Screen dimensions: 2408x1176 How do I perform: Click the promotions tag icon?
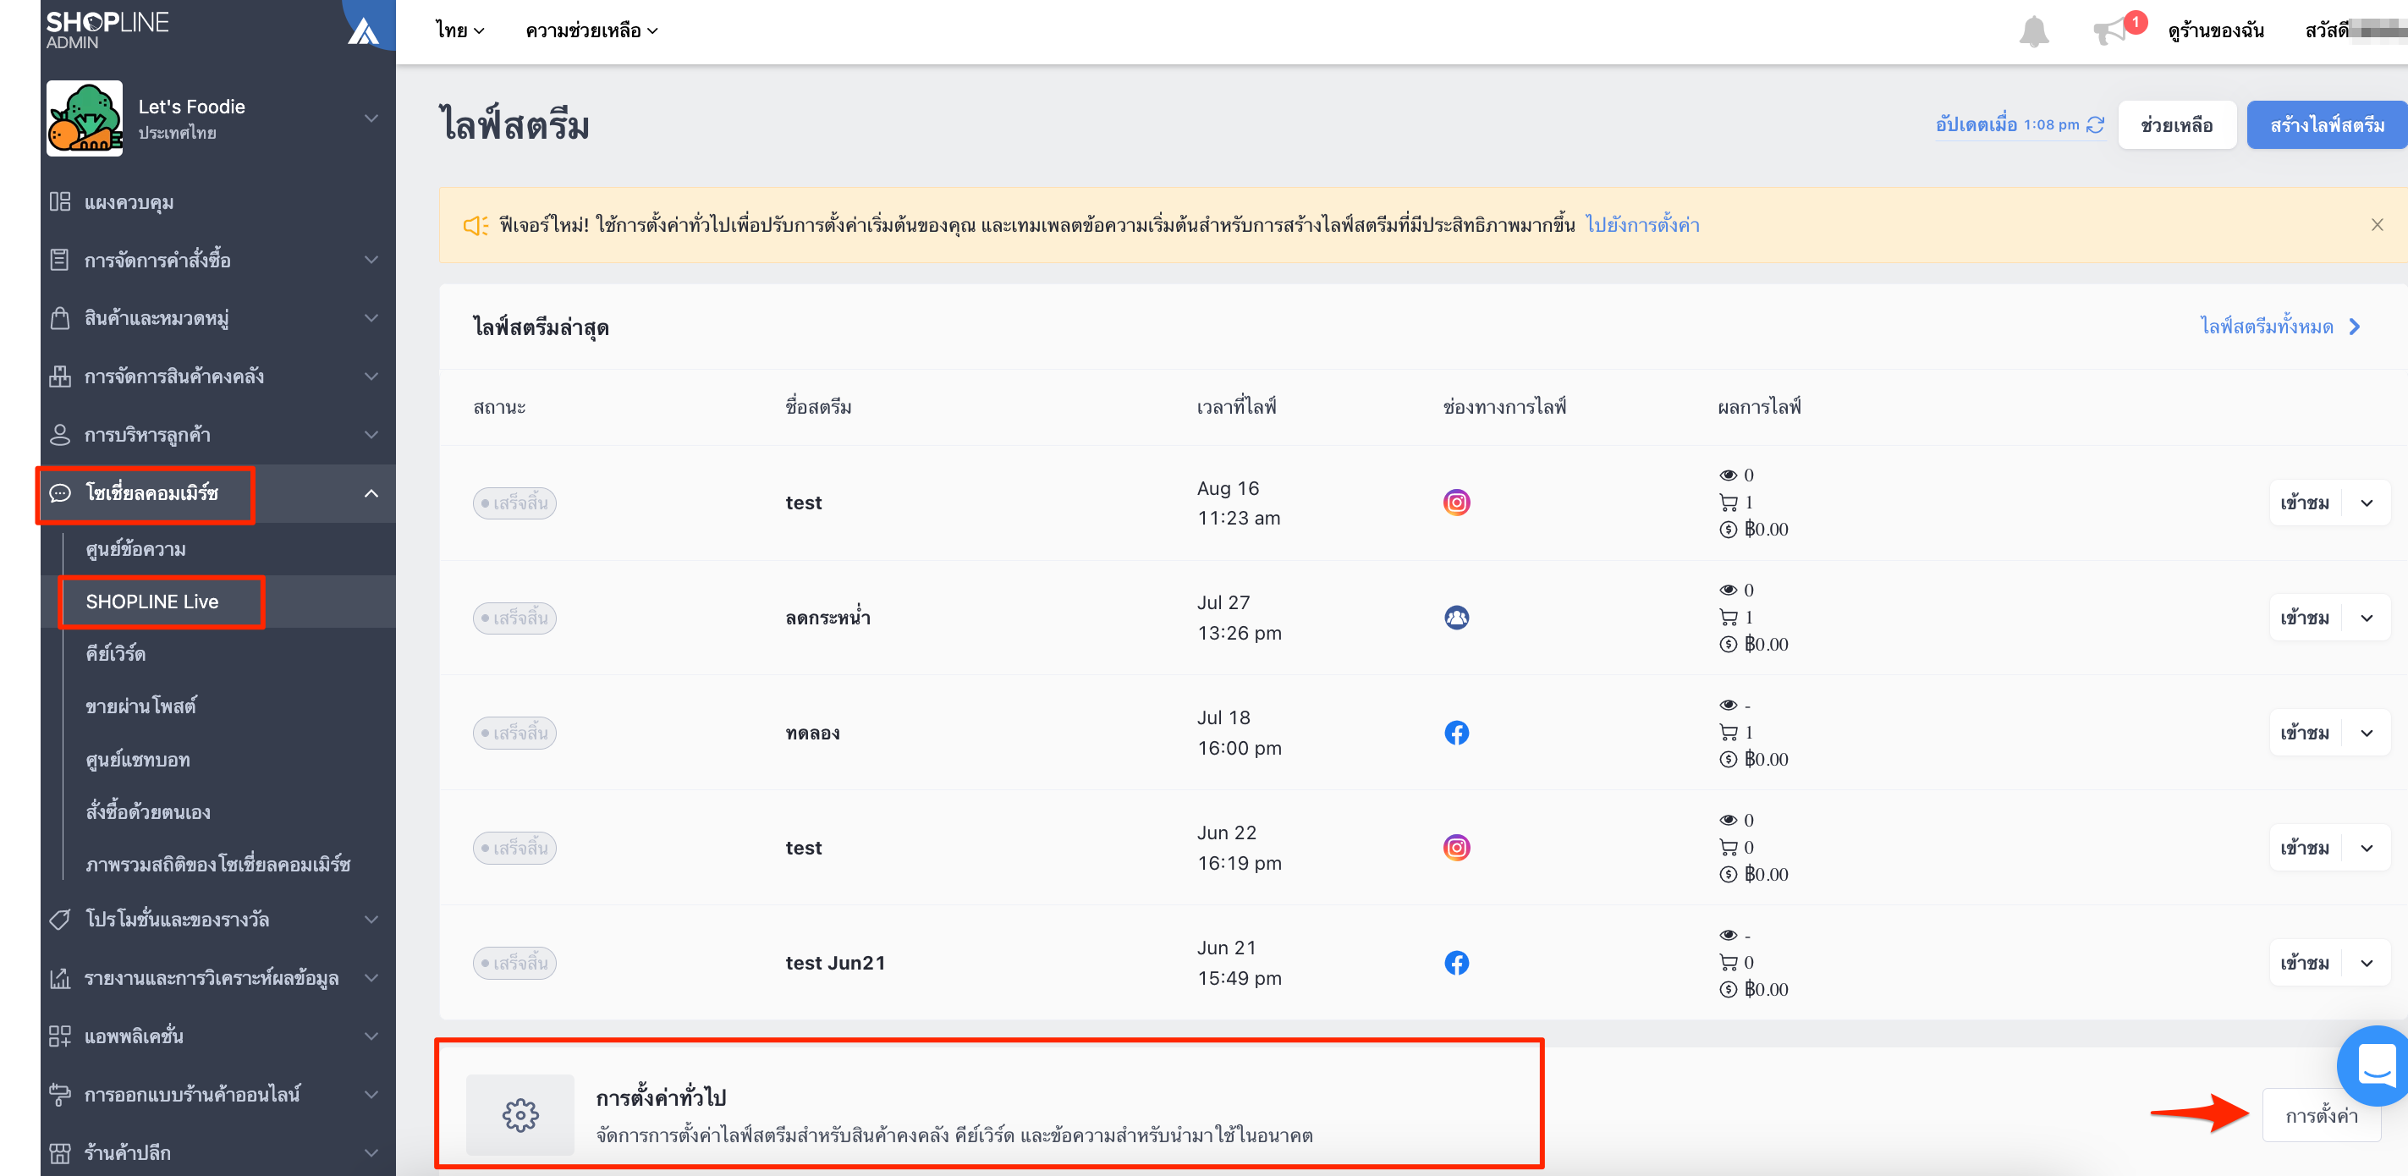pos(60,919)
